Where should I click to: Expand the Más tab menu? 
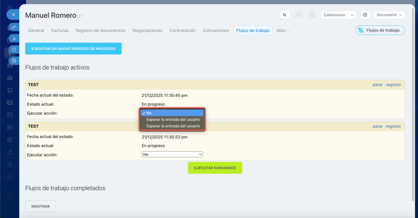coord(283,30)
